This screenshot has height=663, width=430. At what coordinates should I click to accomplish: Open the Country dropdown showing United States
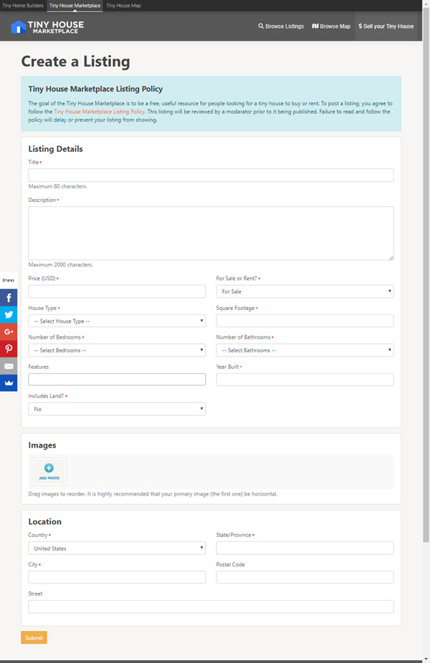point(117,548)
